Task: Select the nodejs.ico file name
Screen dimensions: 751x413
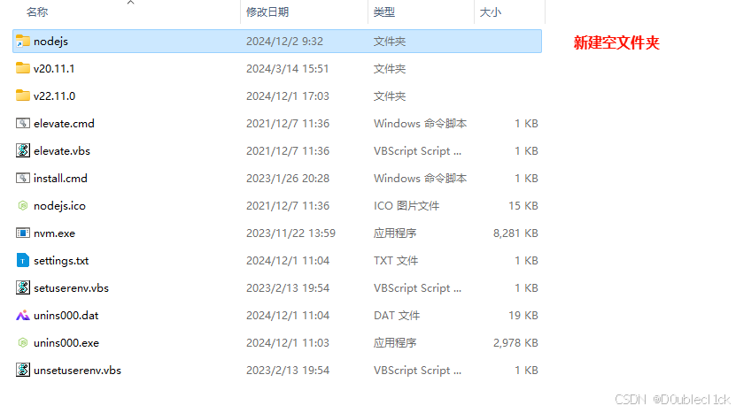Action: click(60, 206)
